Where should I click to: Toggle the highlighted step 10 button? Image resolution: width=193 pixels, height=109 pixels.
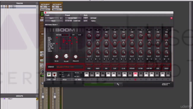(135, 74)
